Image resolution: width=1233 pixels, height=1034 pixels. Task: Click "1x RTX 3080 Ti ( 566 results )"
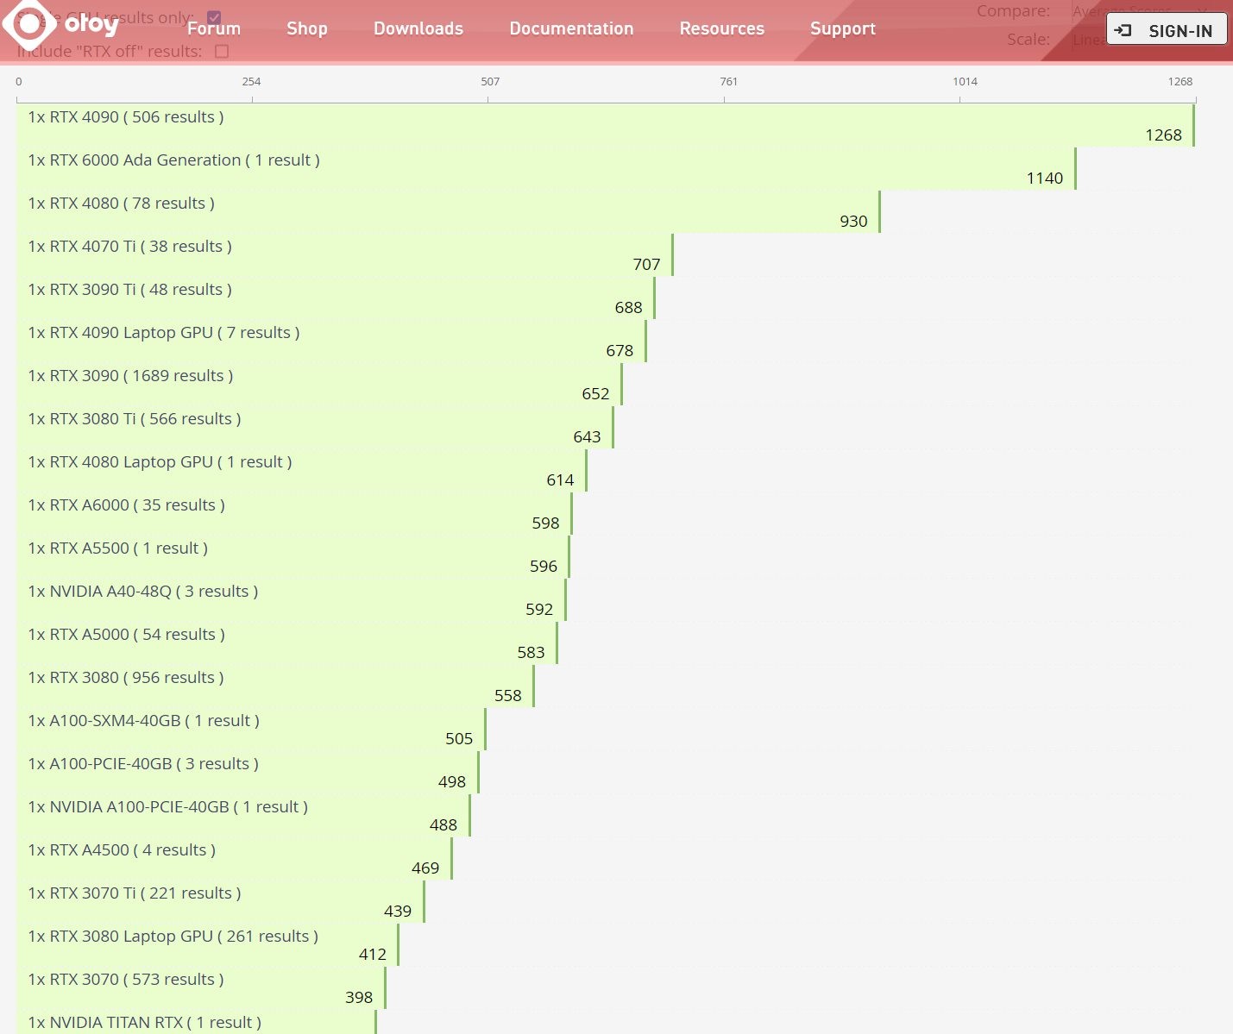135,419
